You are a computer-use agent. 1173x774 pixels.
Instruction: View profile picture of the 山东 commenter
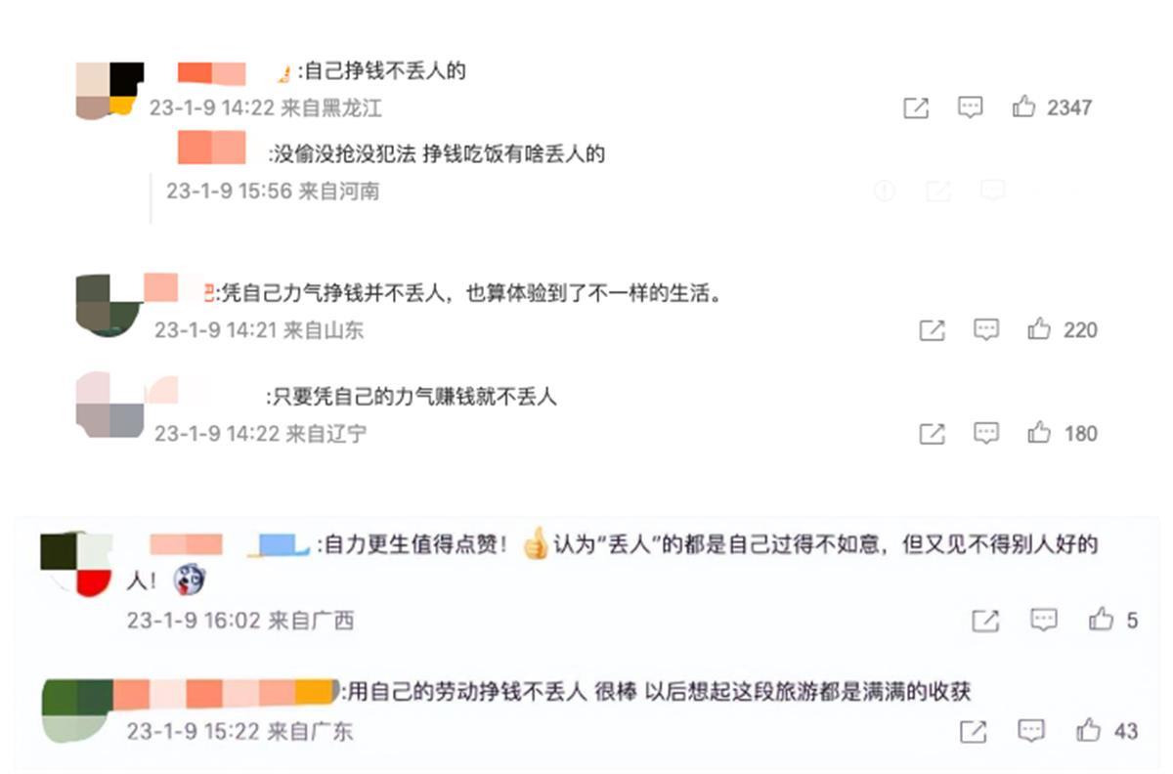109,304
